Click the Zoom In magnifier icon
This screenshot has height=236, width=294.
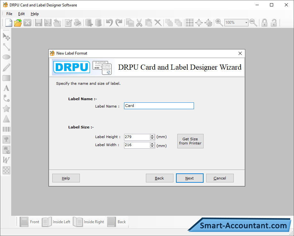point(219,23)
